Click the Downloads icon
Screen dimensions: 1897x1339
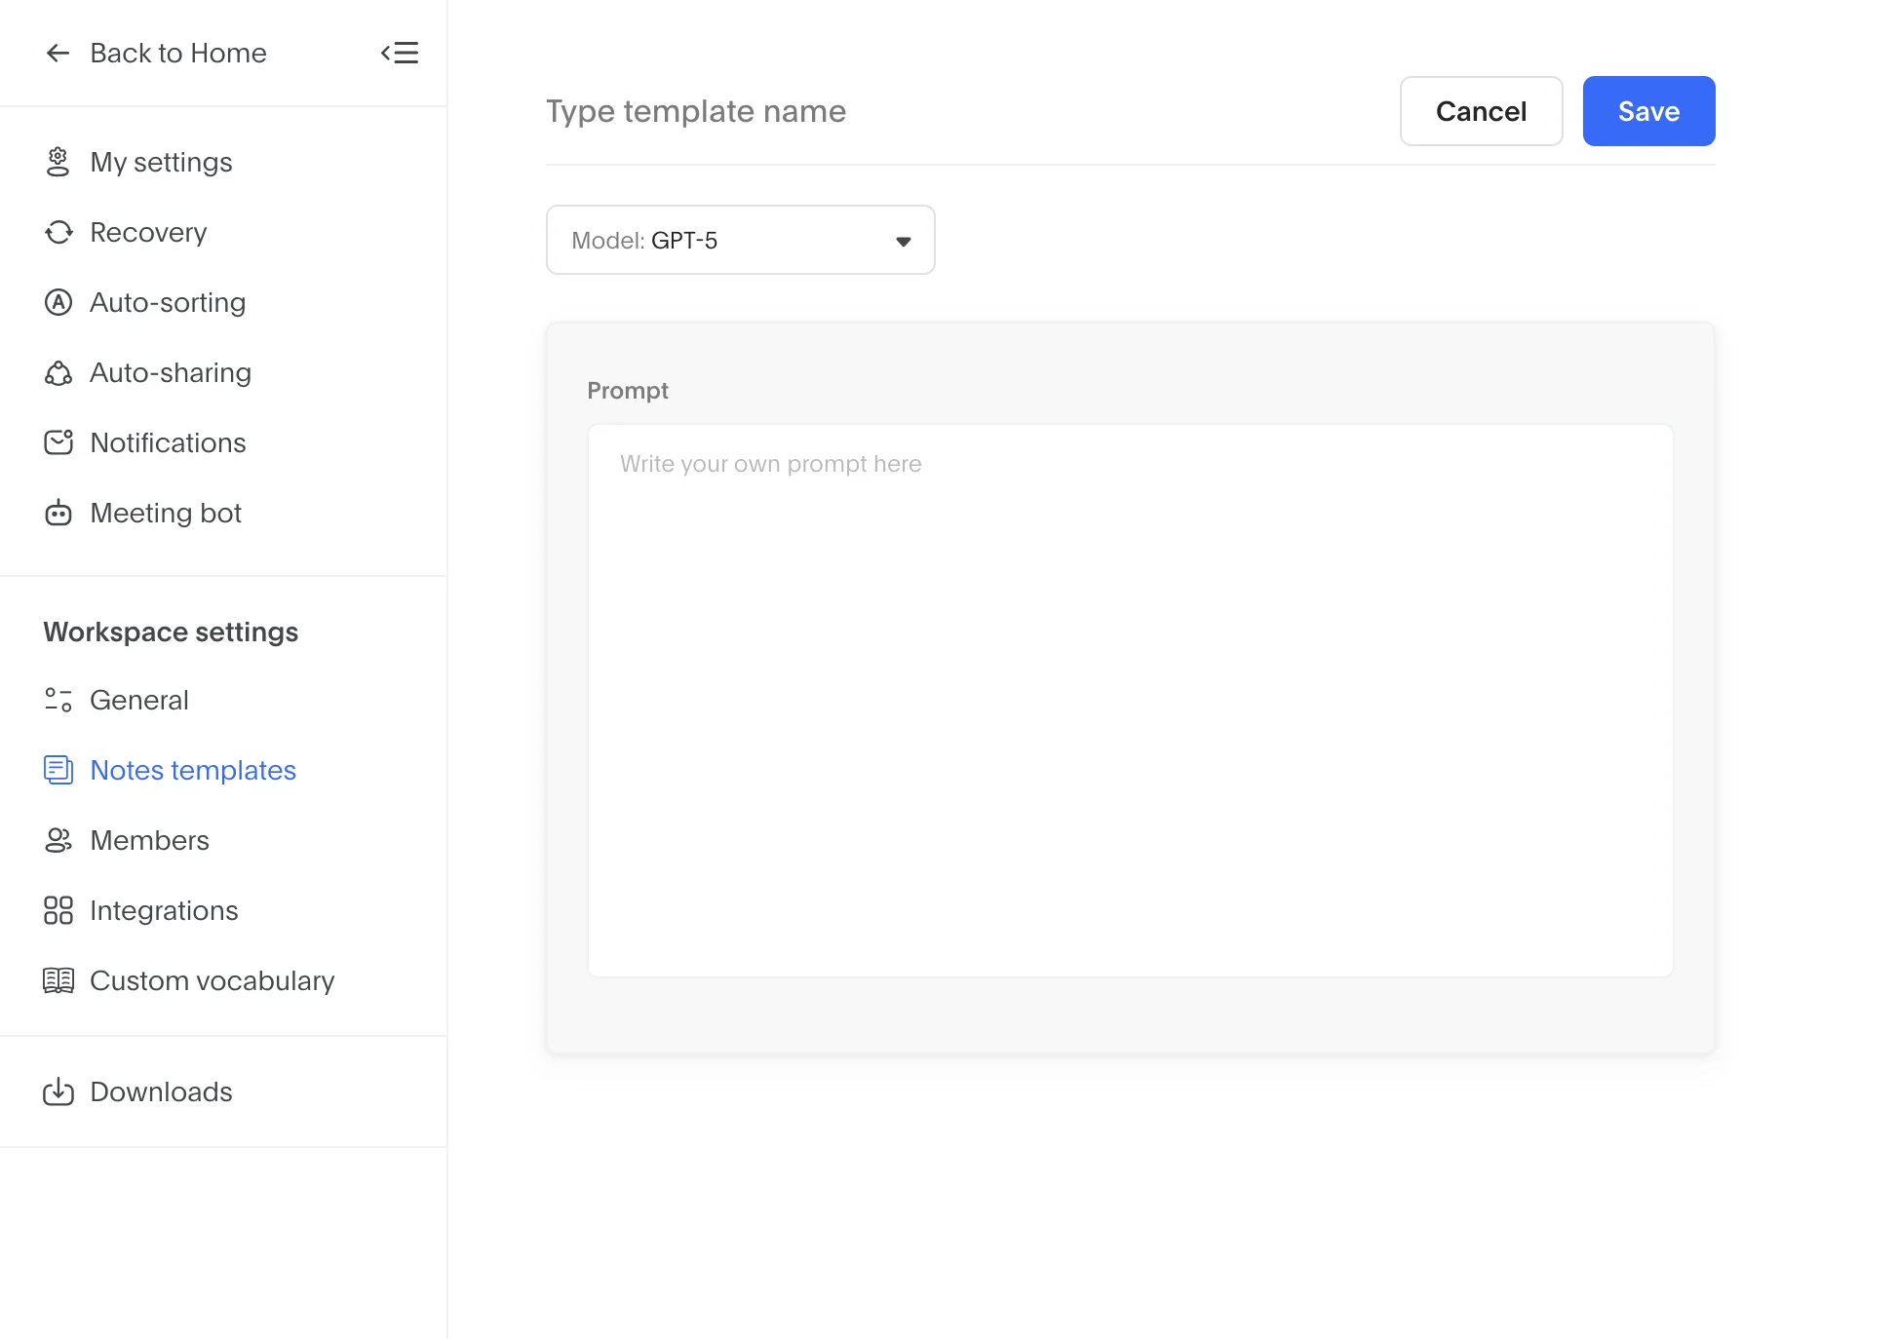point(59,1091)
